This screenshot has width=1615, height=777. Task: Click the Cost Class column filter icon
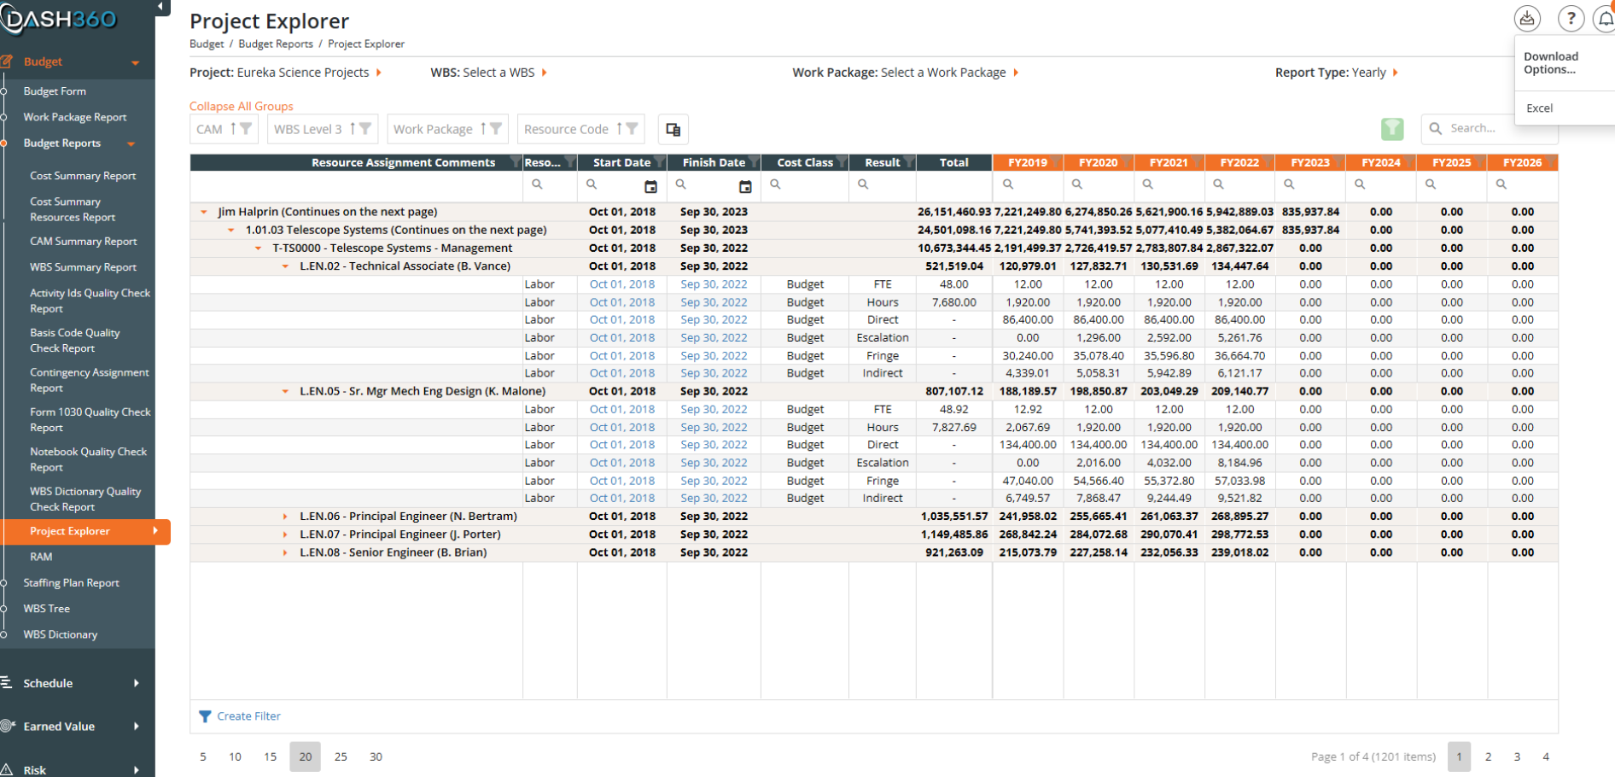pos(842,163)
